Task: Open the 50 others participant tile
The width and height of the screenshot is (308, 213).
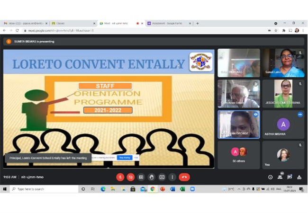Action: [x=239, y=155]
